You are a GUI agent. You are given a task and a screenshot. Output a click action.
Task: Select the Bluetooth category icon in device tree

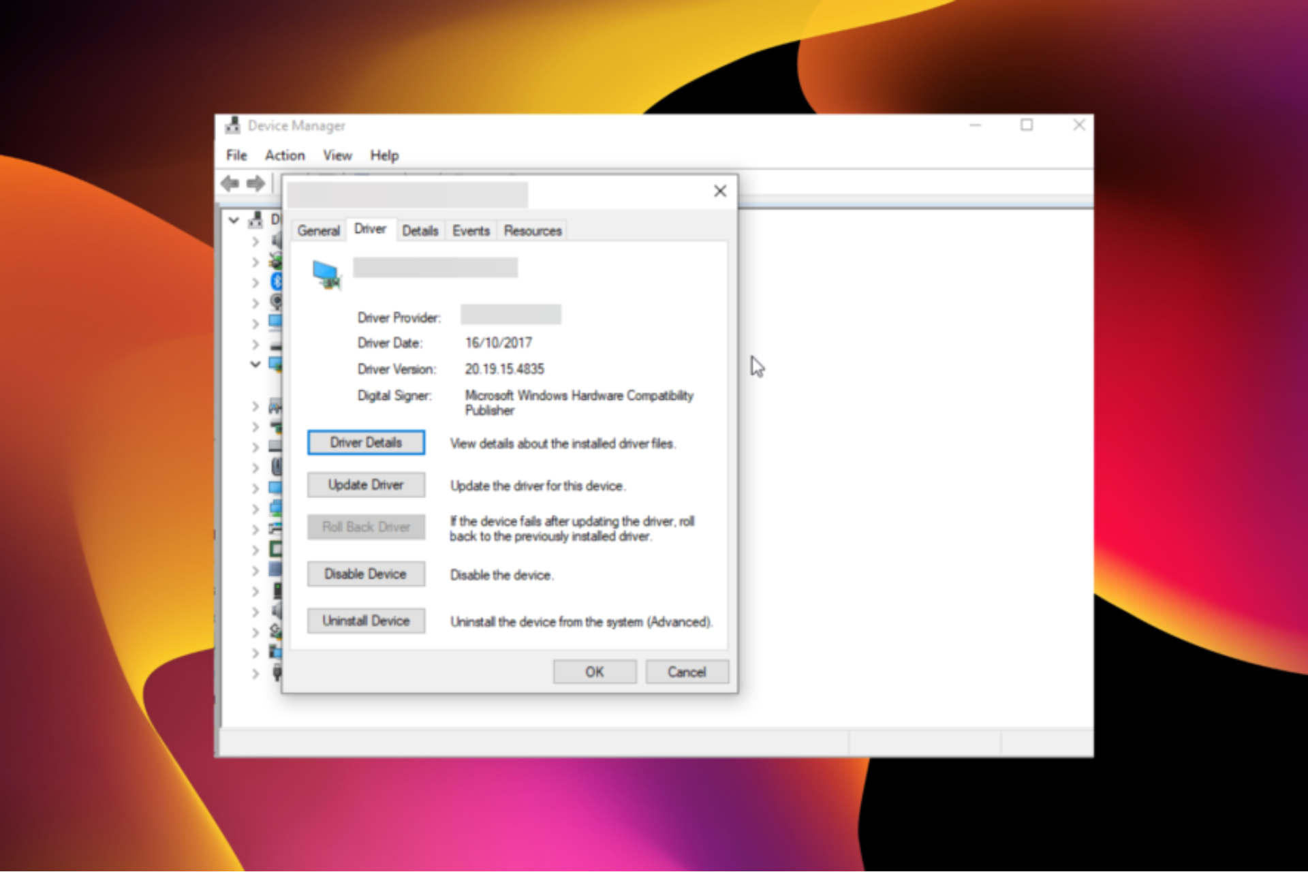coord(277,282)
